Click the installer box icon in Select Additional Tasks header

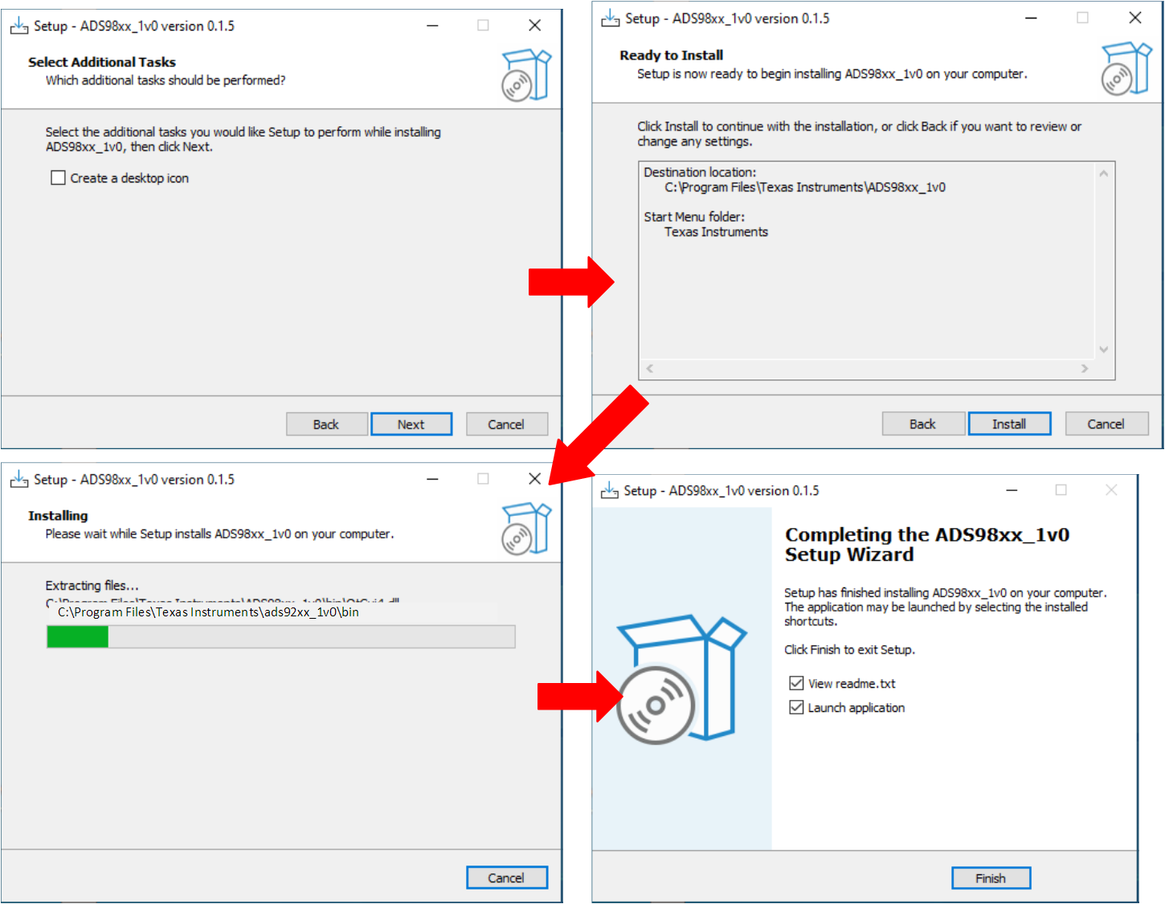click(526, 75)
